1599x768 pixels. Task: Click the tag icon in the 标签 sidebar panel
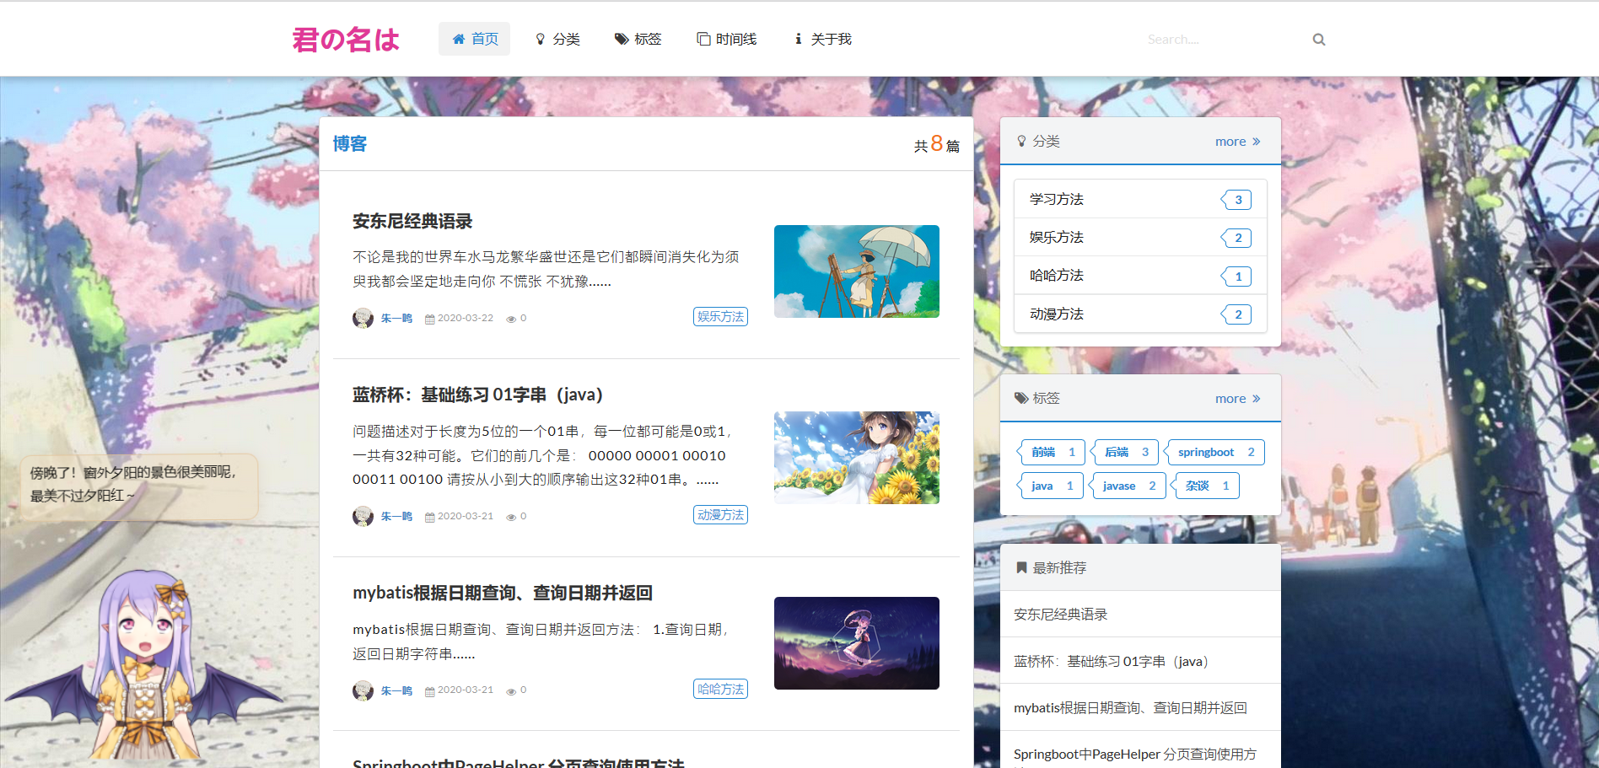click(x=1022, y=398)
